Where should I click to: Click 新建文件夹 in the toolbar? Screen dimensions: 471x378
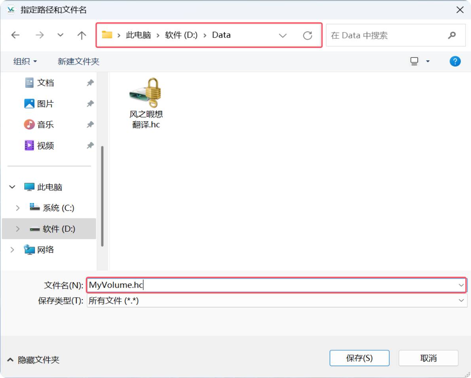(78, 61)
